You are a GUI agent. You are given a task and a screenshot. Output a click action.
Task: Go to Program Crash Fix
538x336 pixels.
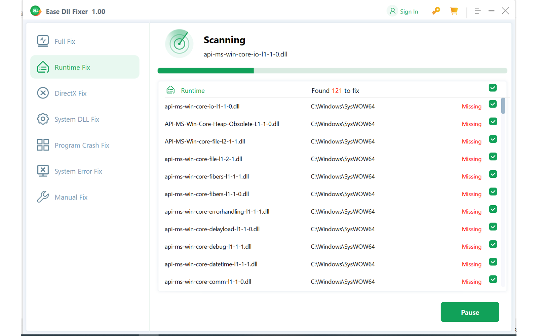(x=85, y=145)
